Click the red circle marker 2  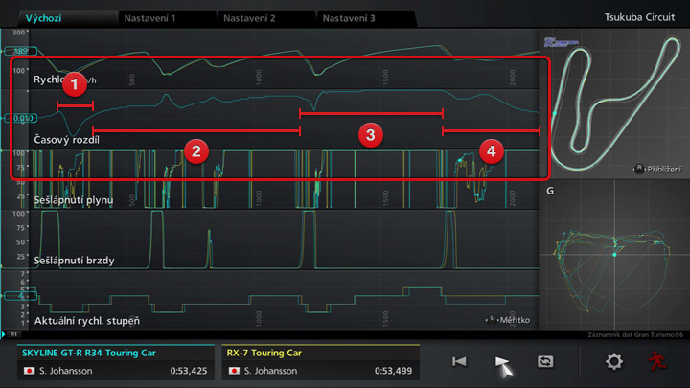195,150
